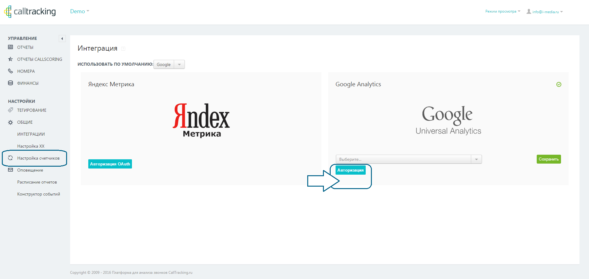Click the Yandex Метрика logo image

coord(201,120)
